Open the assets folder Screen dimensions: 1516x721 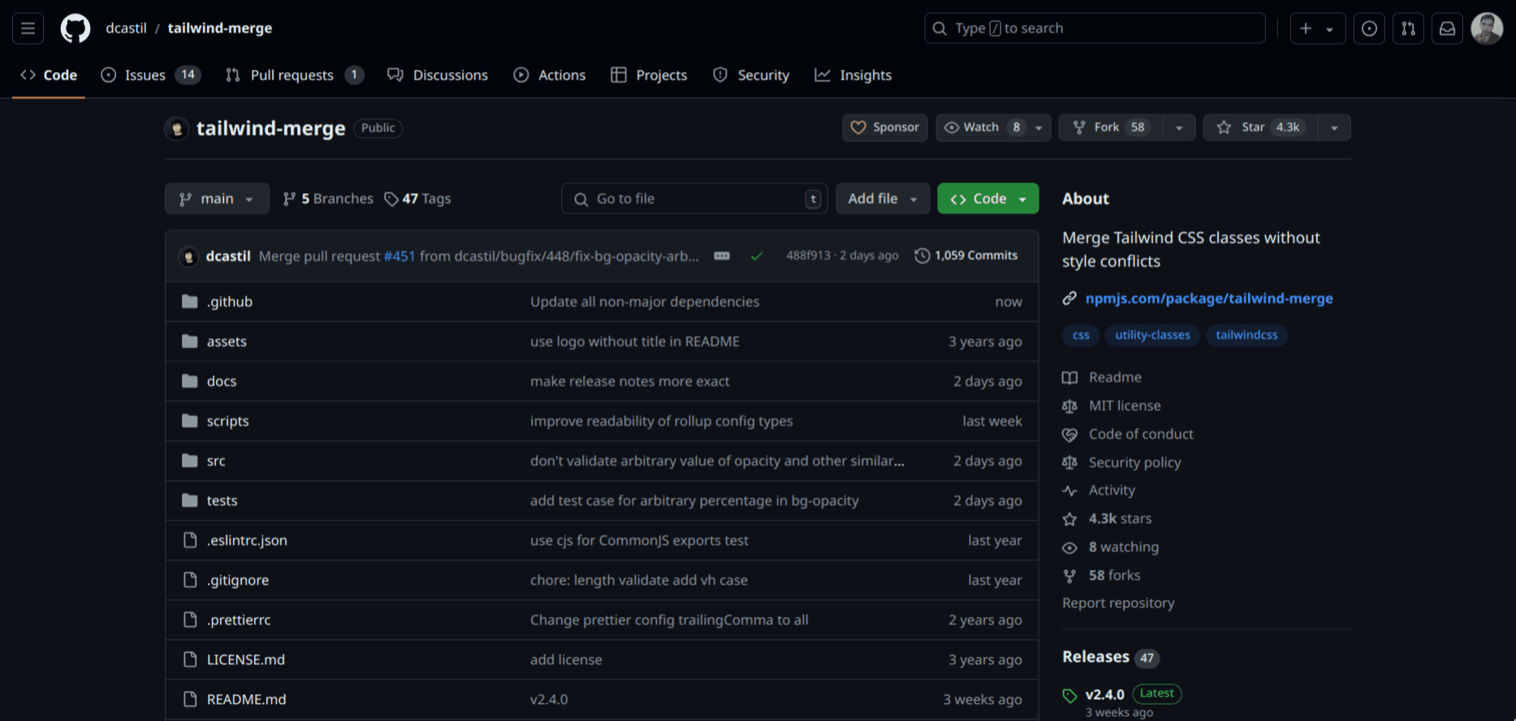tap(227, 341)
